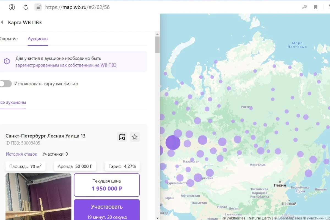Click the warning info icon in notice

7,61
